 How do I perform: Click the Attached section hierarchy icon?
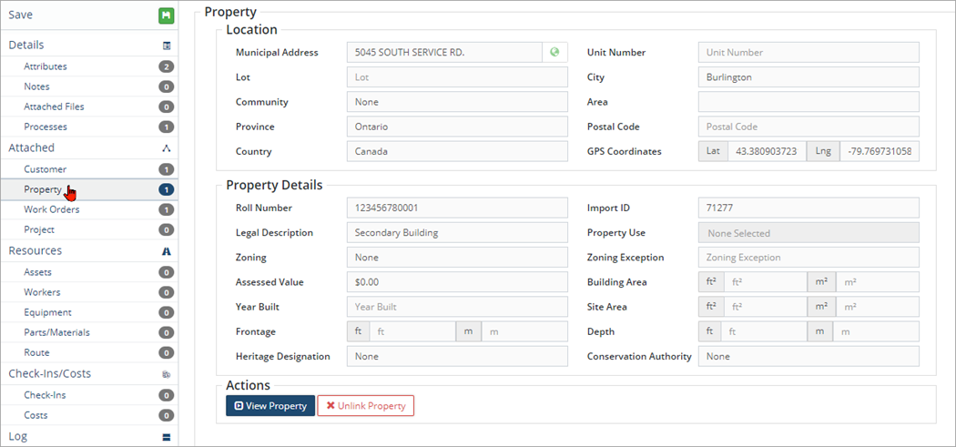pos(167,148)
